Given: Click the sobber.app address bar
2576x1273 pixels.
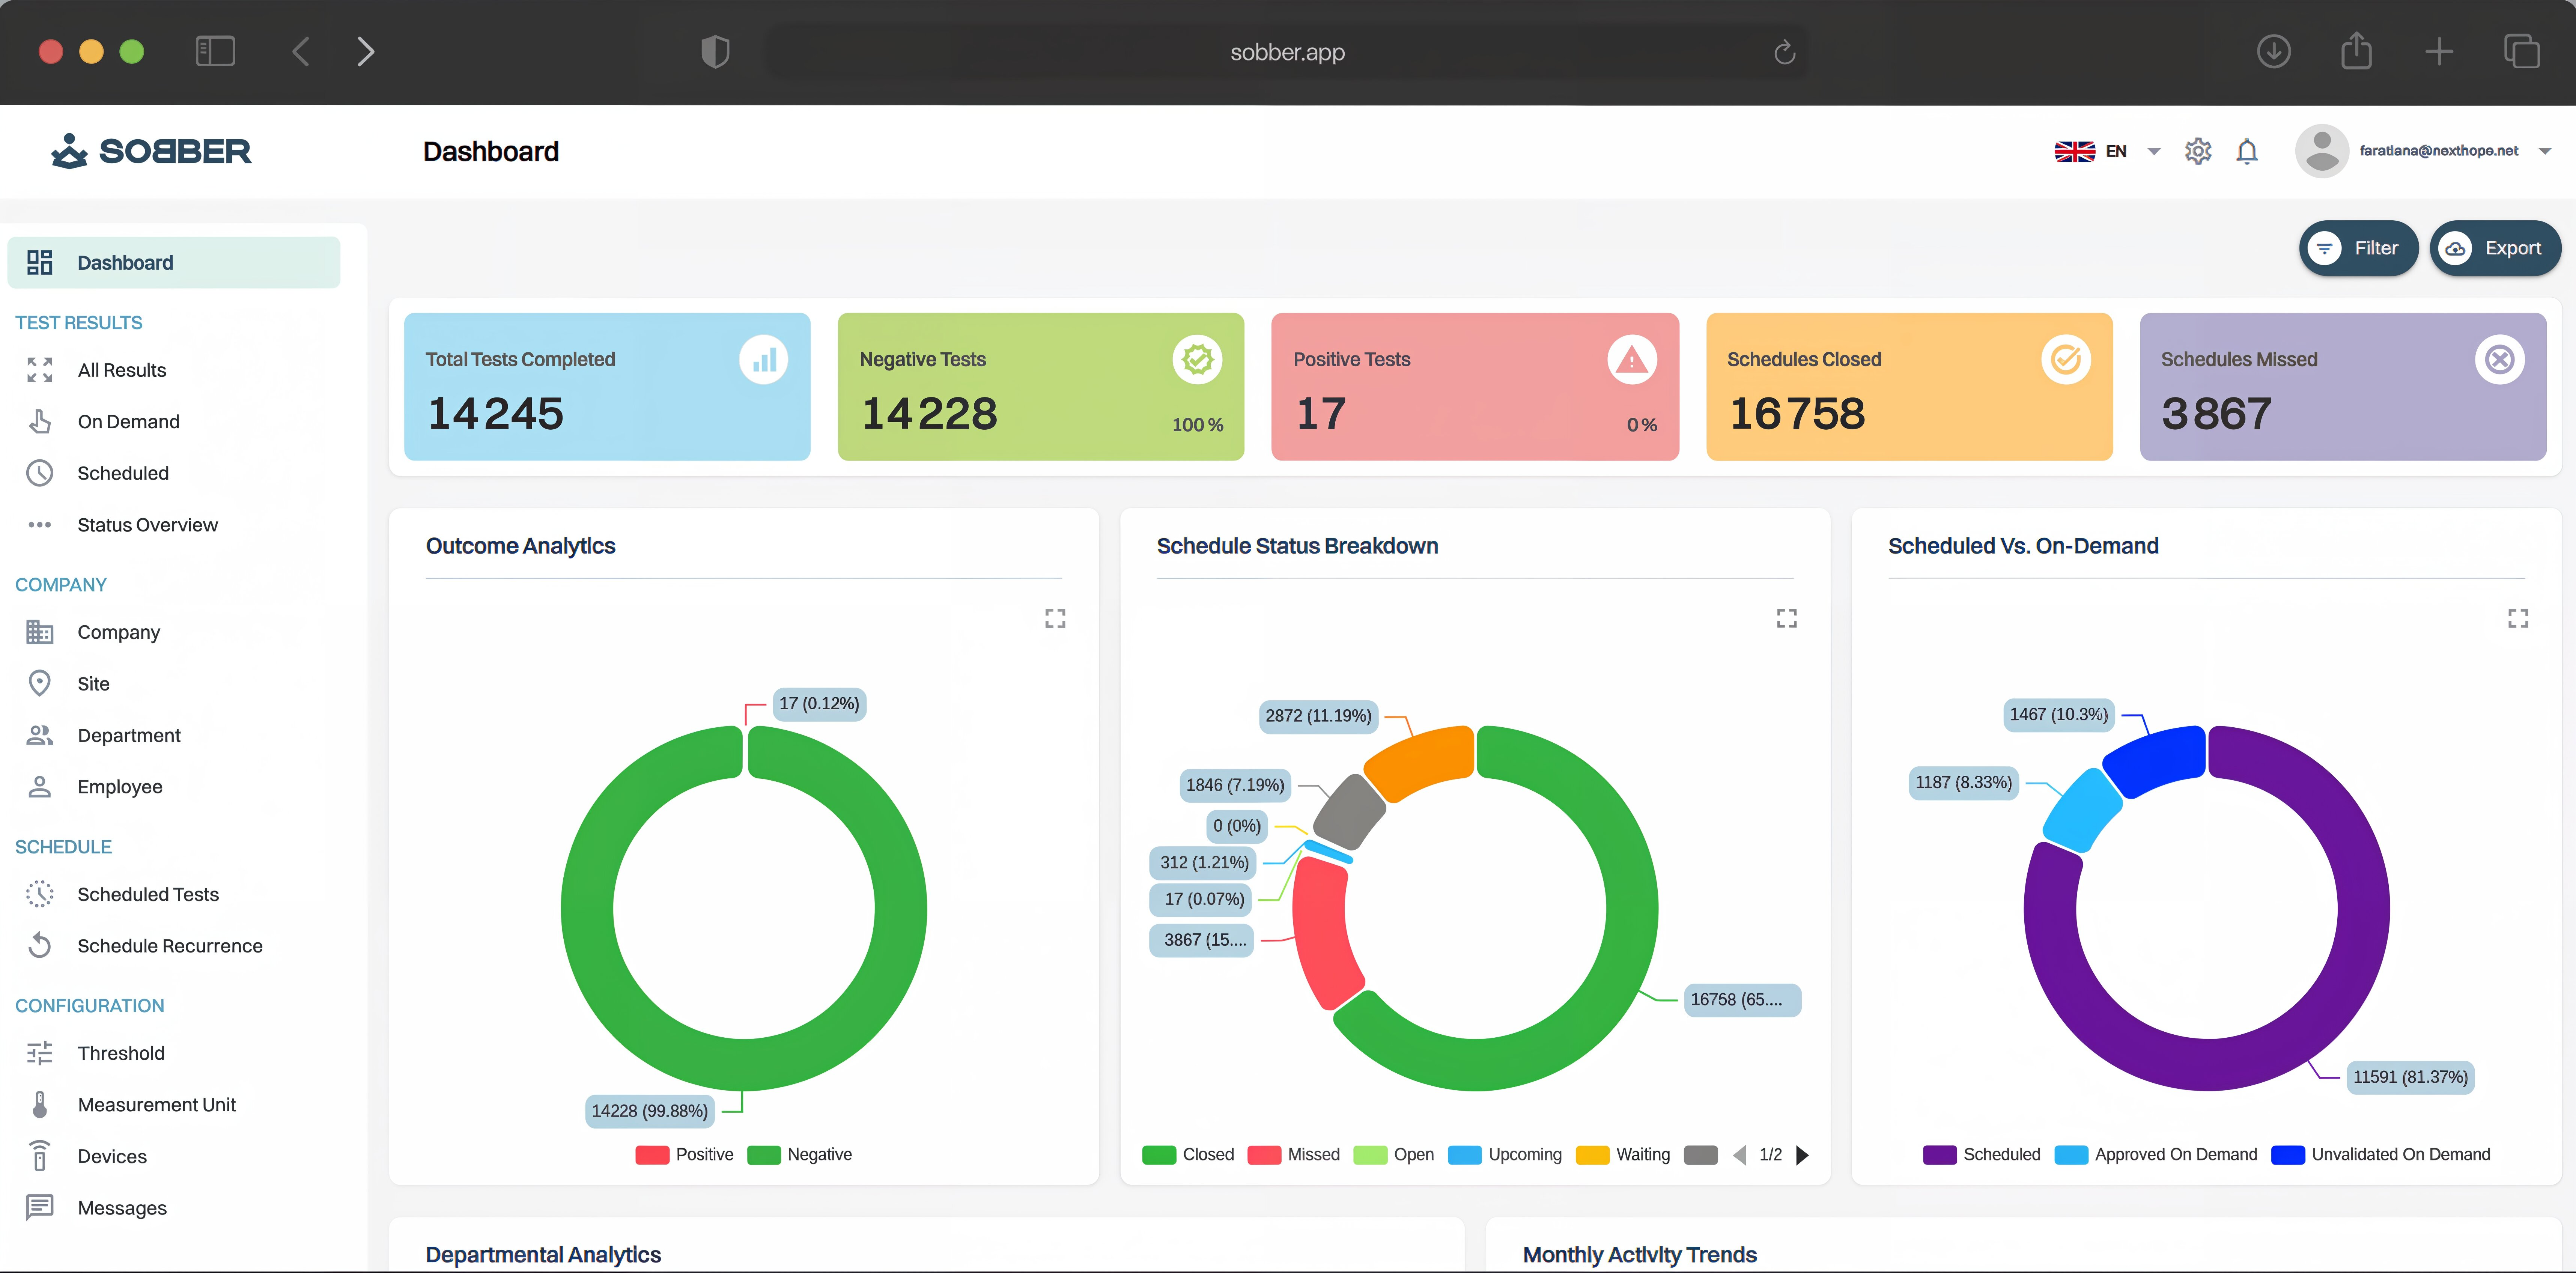Looking at the screenshot, I should tap(1287, 52).
